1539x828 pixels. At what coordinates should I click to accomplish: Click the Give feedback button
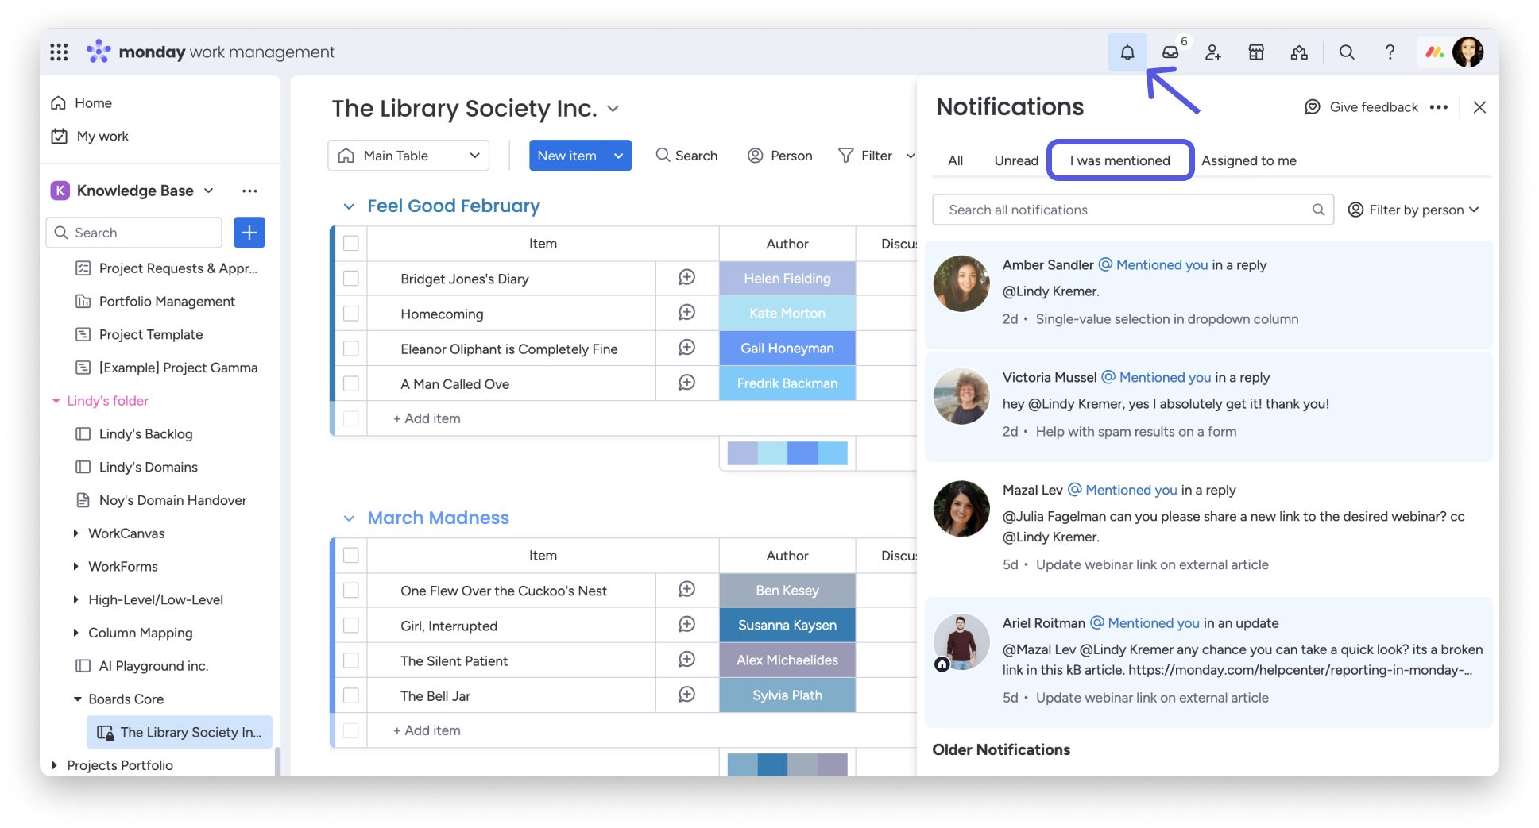(x=1361, y=107)
